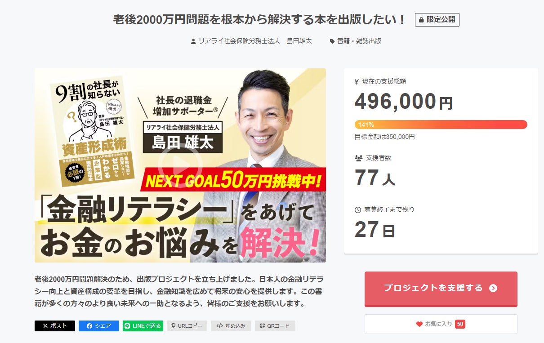This screenshot has height=343, width=544.
Task: Copy the project link with URLコピー
Action: point(187,326)
